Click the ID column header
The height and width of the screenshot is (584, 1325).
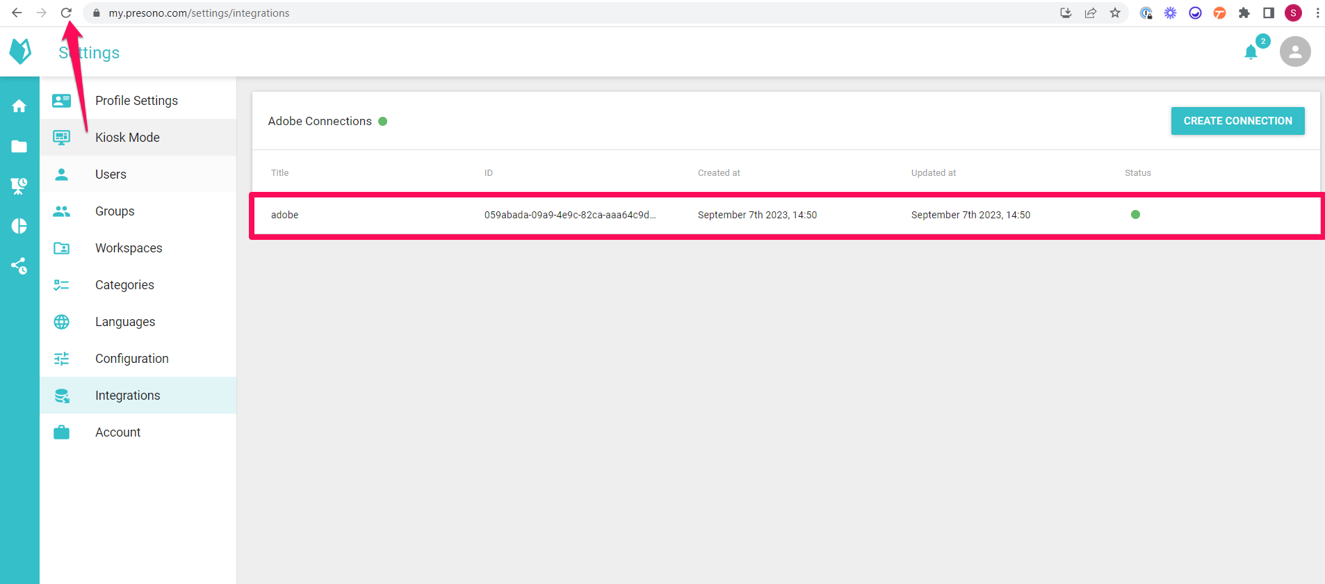(x=489, y=173)
